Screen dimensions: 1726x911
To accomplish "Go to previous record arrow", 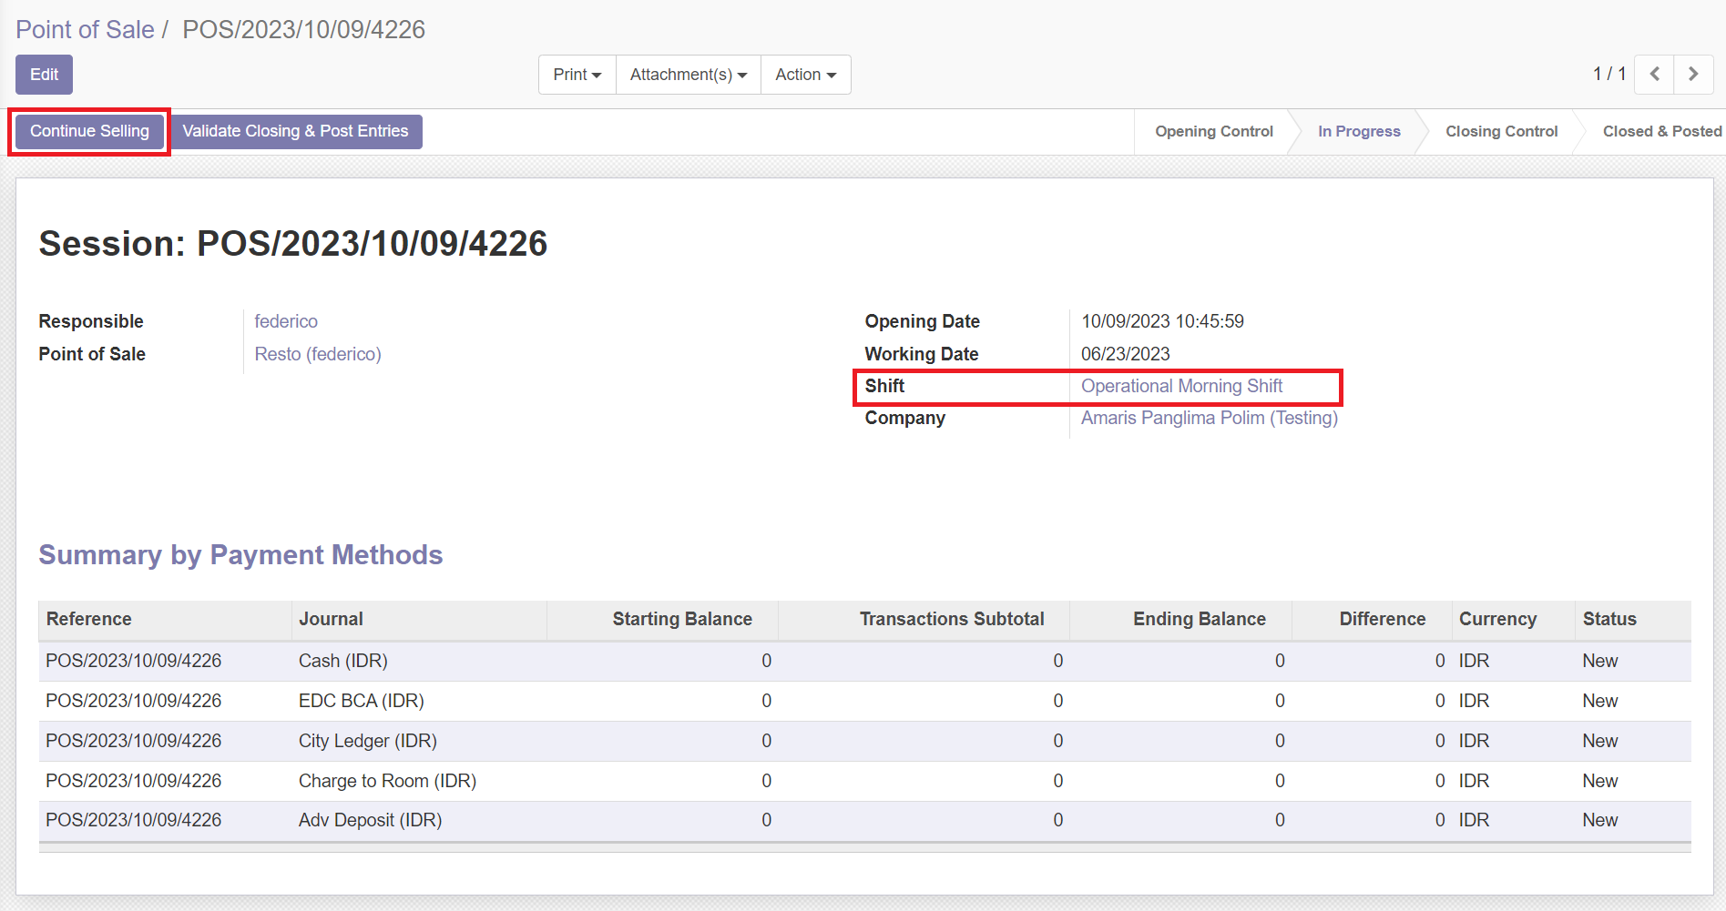I will [1654, 75].
